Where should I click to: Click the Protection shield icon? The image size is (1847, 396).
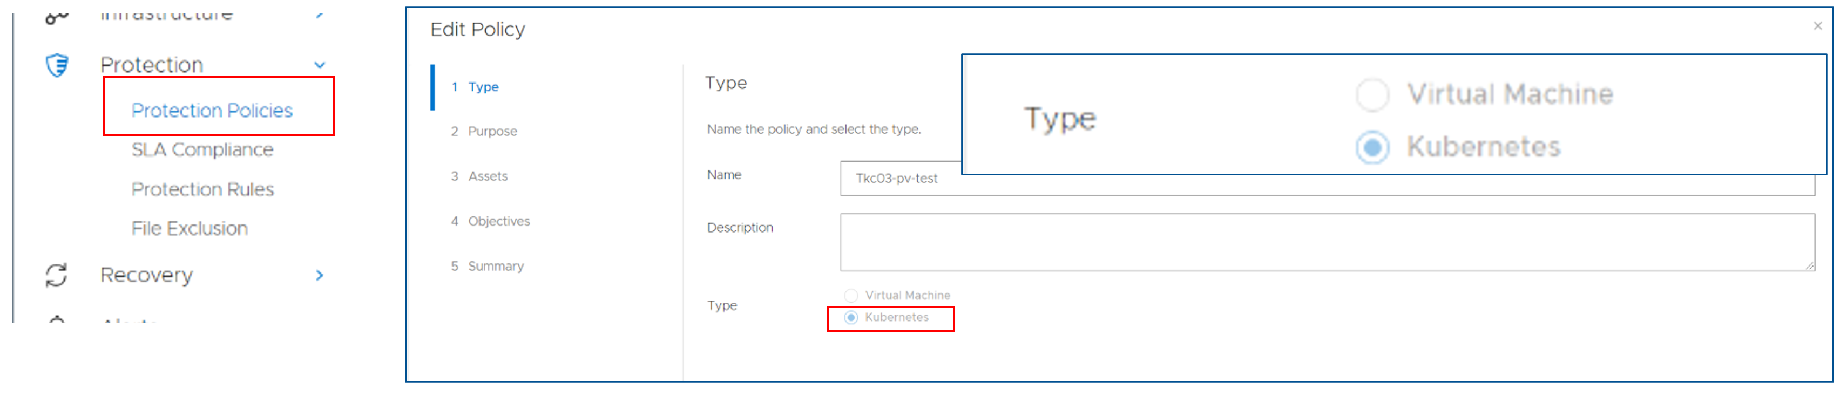tap(57, 65)
